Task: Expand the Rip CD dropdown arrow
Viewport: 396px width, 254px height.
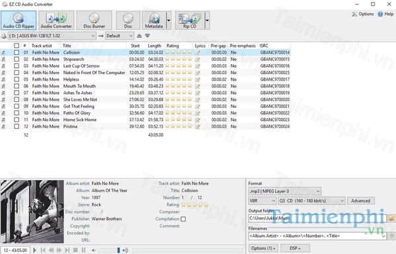Action: 207,21
